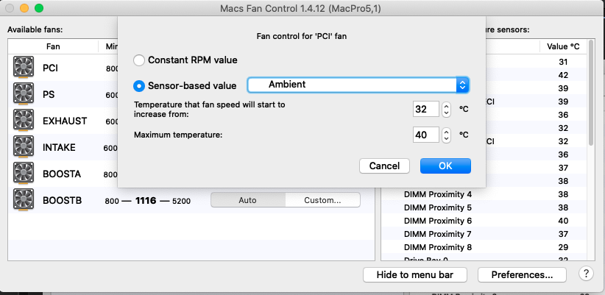This screenshot has width=605, height=295.
Task: Select the Constant RPM value option
Action: [x=139, y=60]
